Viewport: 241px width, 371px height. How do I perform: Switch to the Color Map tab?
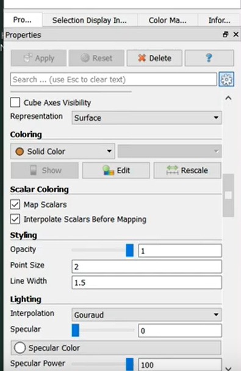167,20
